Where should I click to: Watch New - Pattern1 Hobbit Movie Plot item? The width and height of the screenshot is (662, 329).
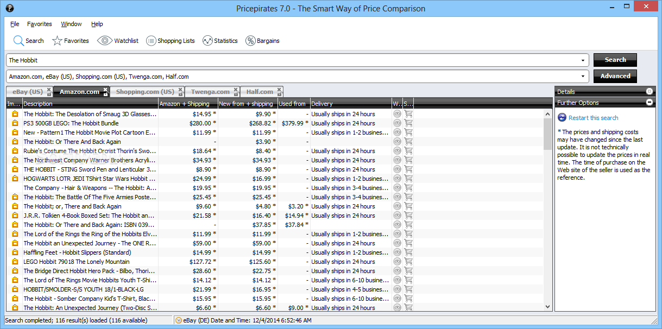click(x=397, y=132)
